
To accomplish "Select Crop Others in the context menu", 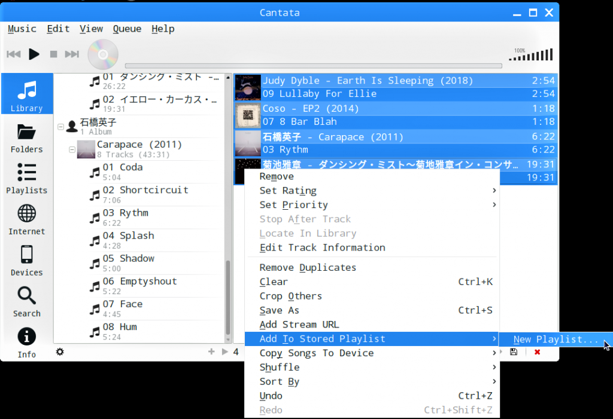I will click(x=372, y=296).
